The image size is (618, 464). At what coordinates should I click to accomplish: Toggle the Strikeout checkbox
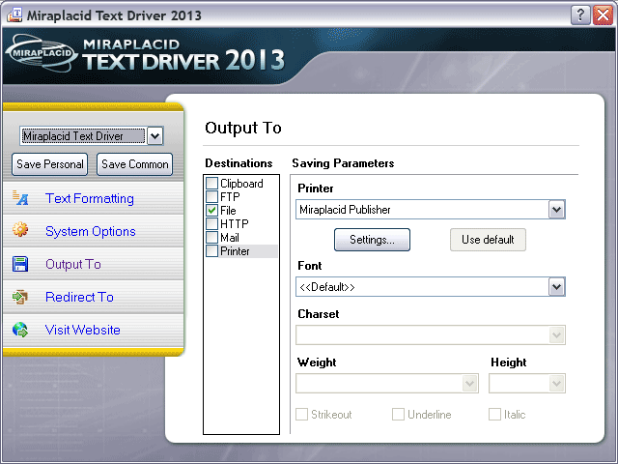coord(302,415)
